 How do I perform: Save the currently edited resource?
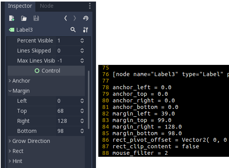tap(36, 18)
